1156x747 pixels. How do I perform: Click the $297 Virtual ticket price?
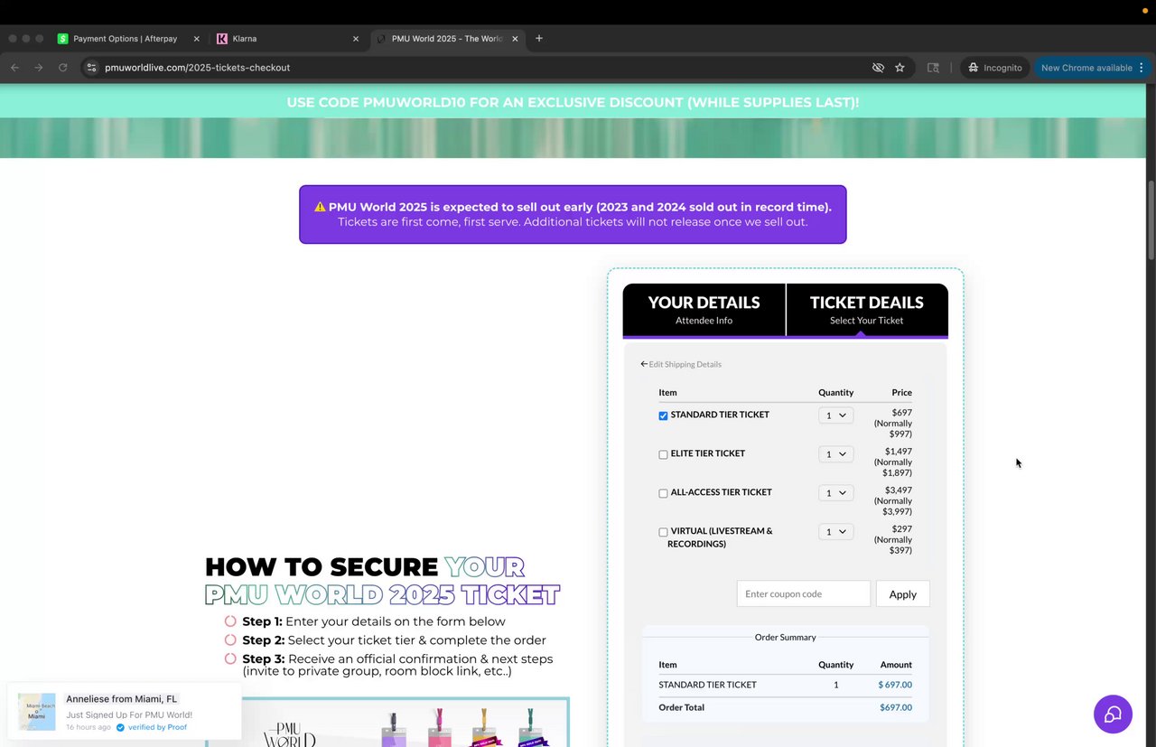point(901,528)
